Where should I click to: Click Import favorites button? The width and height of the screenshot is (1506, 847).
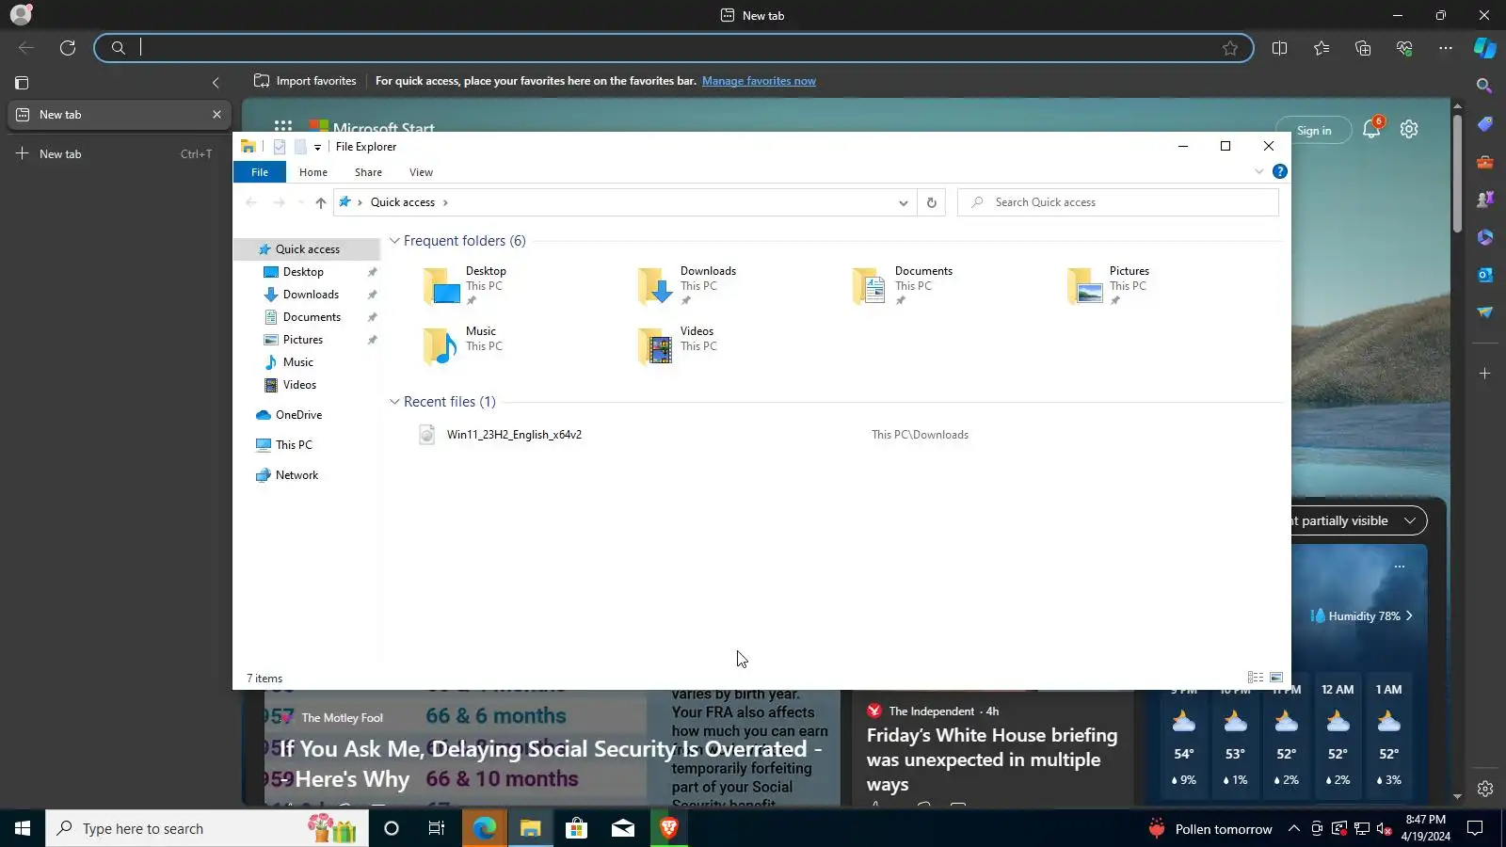[x=305, y=81]
